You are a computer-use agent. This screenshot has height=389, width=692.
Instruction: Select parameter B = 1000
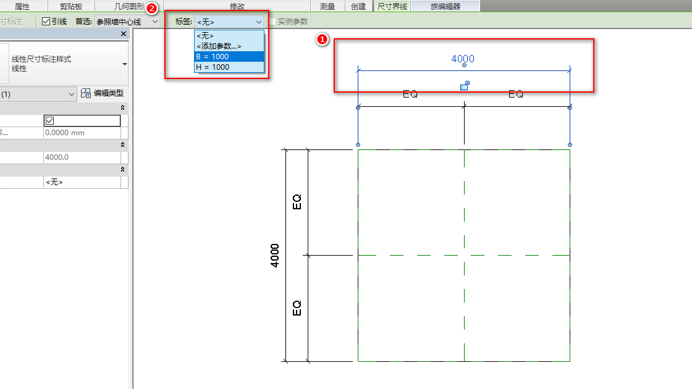[229, 56]
